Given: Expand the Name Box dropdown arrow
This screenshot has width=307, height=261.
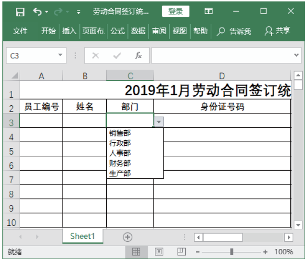Looking at the screenshot, I should [x=60, y=55].
